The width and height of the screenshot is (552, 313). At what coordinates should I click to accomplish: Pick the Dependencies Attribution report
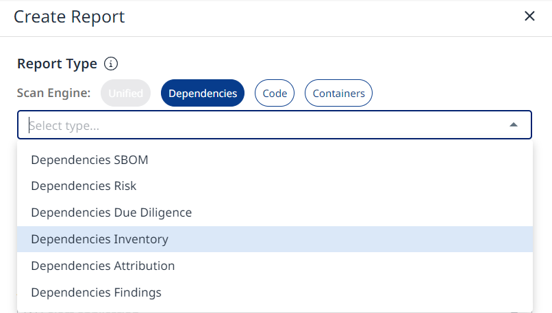coord(103,266)
